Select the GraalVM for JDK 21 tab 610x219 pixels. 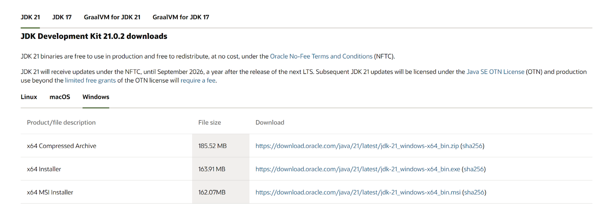112,17
